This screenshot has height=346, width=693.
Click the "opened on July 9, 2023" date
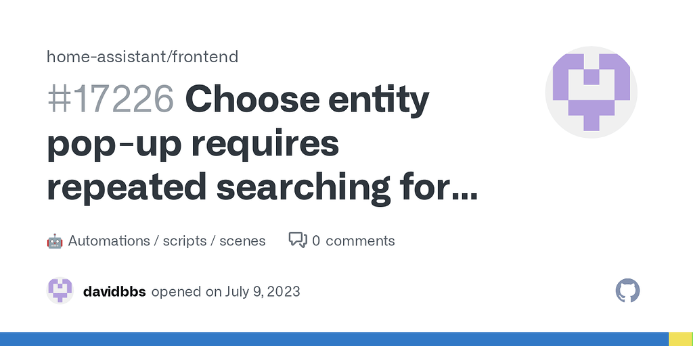click(x=226, y=292)
